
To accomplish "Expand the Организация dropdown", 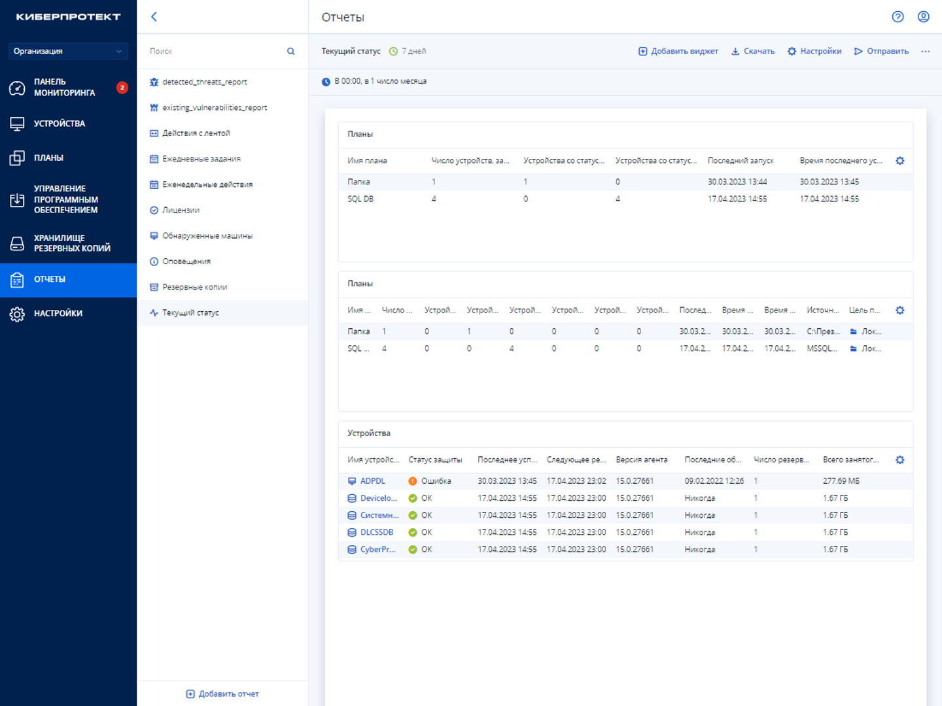I will (x=68, y=51).
